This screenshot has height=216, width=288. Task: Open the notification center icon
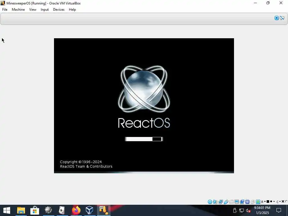point(279,210)
